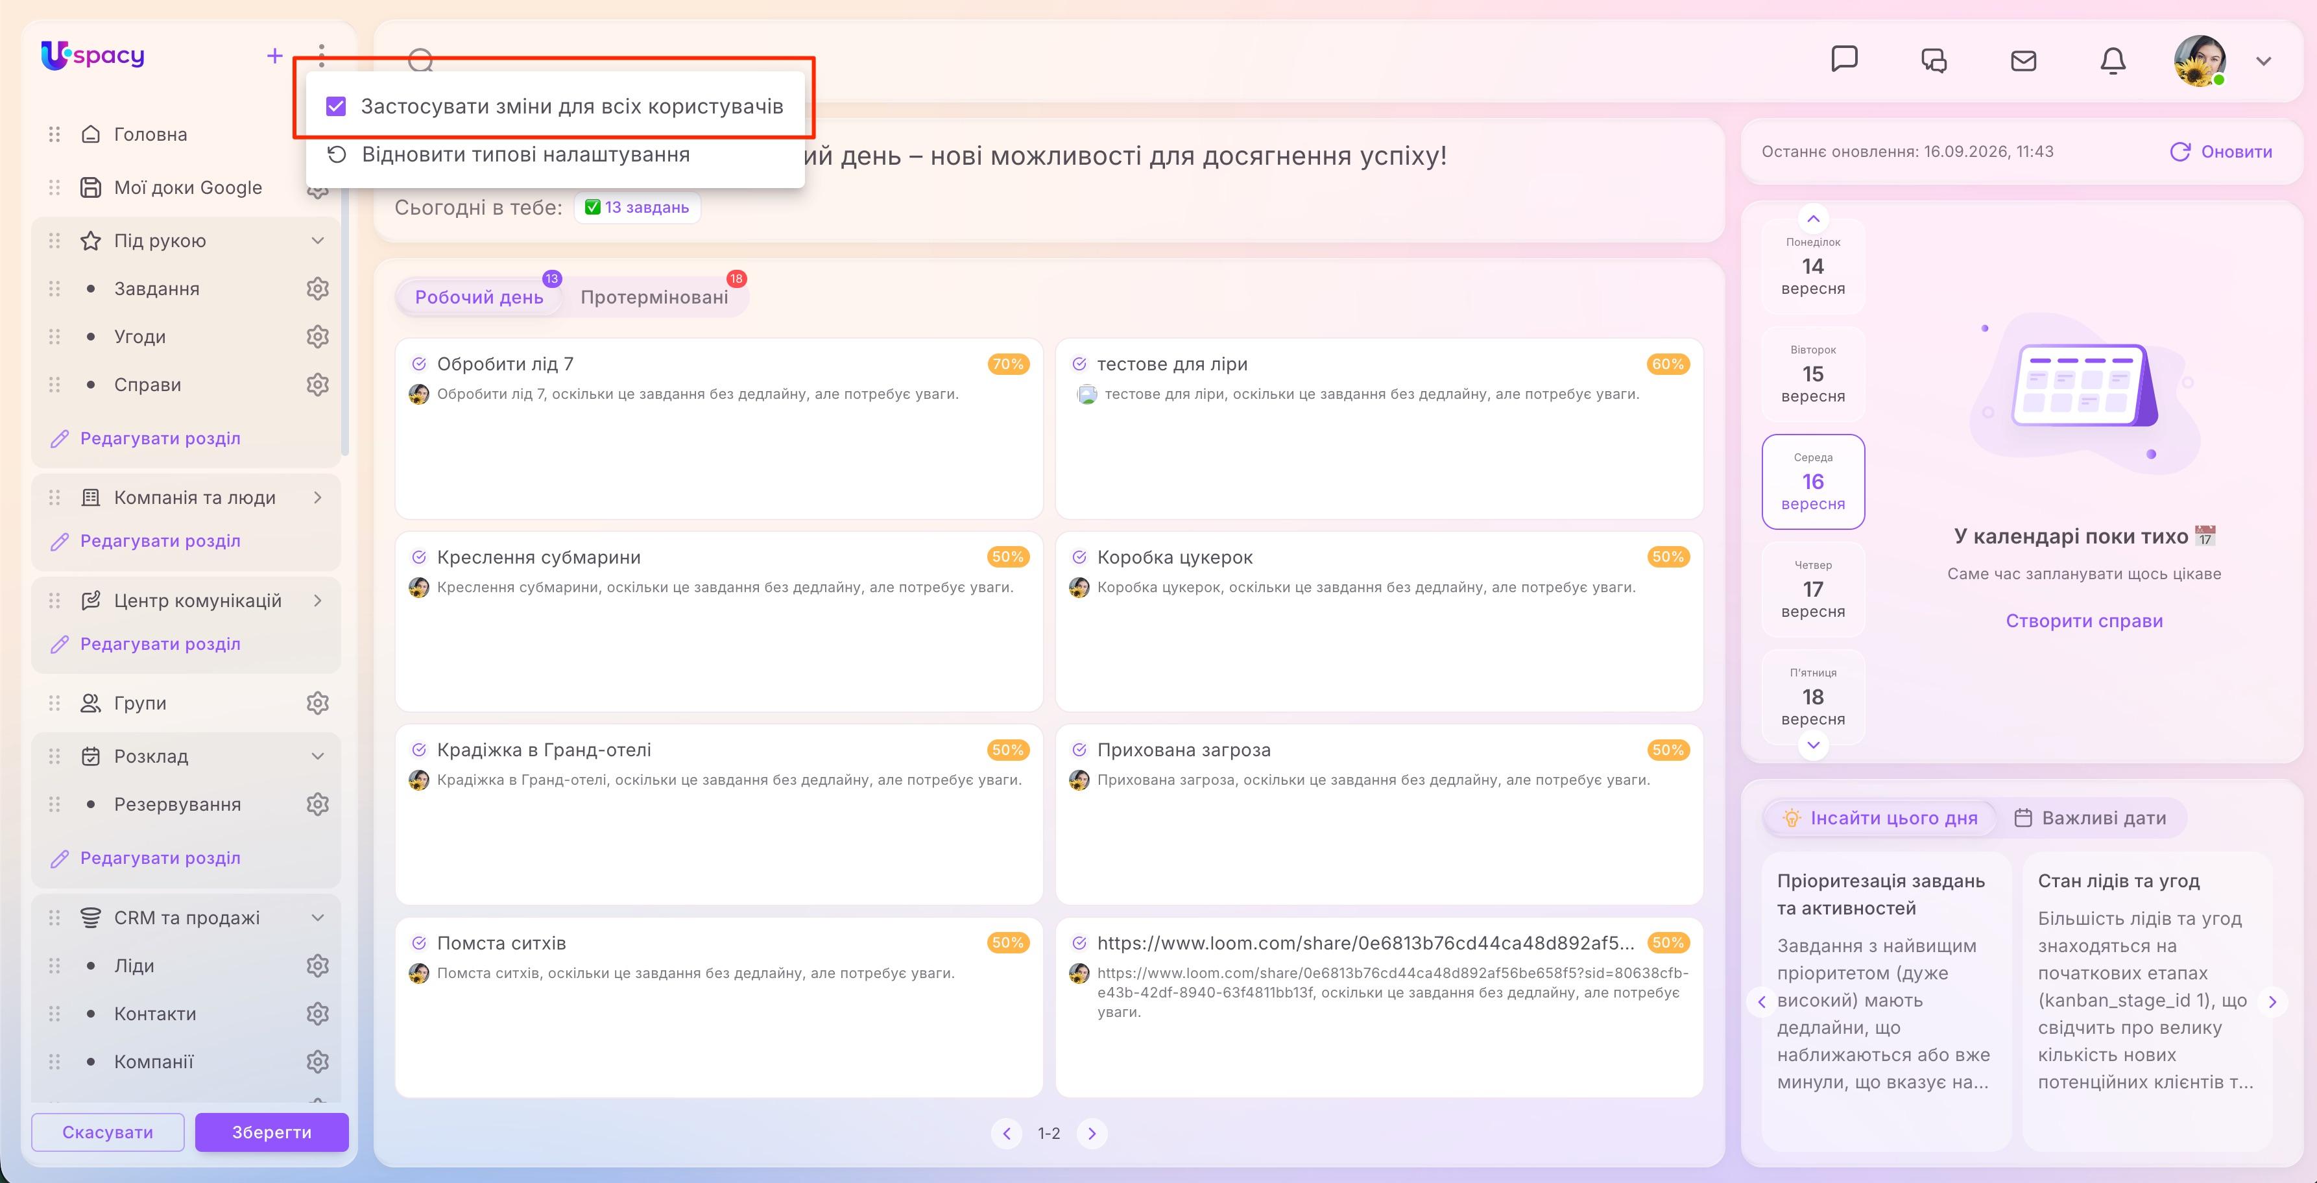Viewport: 2317px width, 1183px height.
Task: Toggle completion circle of Коробка цукерок task
Action: click(x=1079, y=557)
